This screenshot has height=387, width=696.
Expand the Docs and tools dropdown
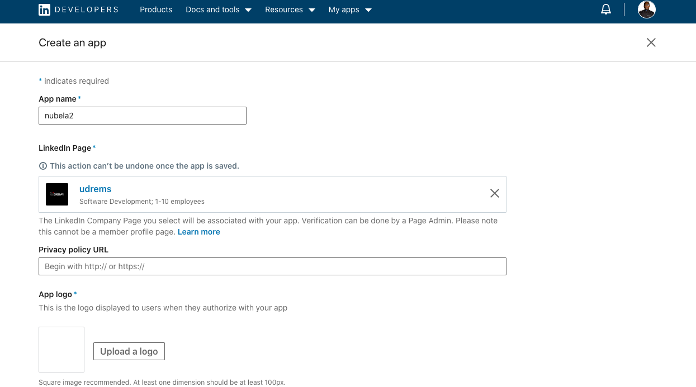(219, 9)
